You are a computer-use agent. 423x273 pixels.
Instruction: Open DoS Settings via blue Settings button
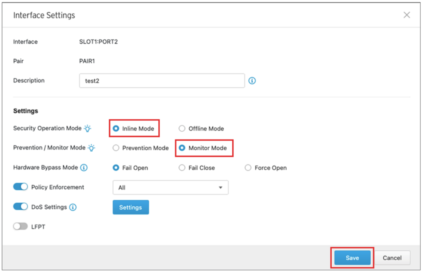point(131,207)
